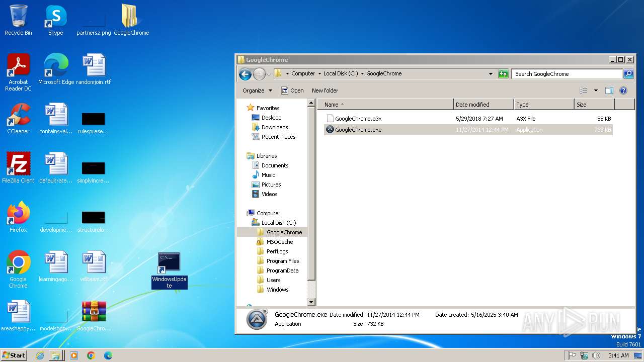Image resolution: width=644 pixels, height=362 pixels.
Task: Expand the views options dropdown arrow
Action: pyautogui.click(x=596, y=90)
